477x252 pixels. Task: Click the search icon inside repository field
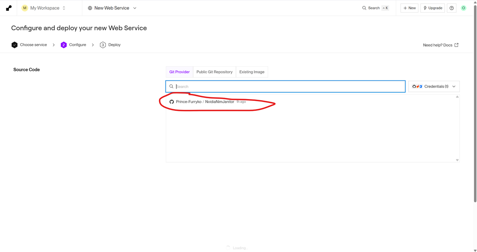(x=171, y=86)
